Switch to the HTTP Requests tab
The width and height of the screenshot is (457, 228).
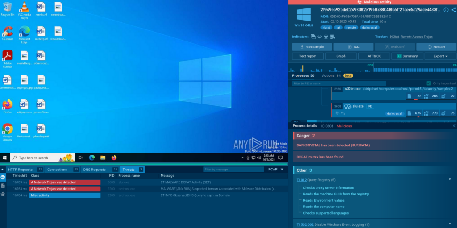coord(25,170)
